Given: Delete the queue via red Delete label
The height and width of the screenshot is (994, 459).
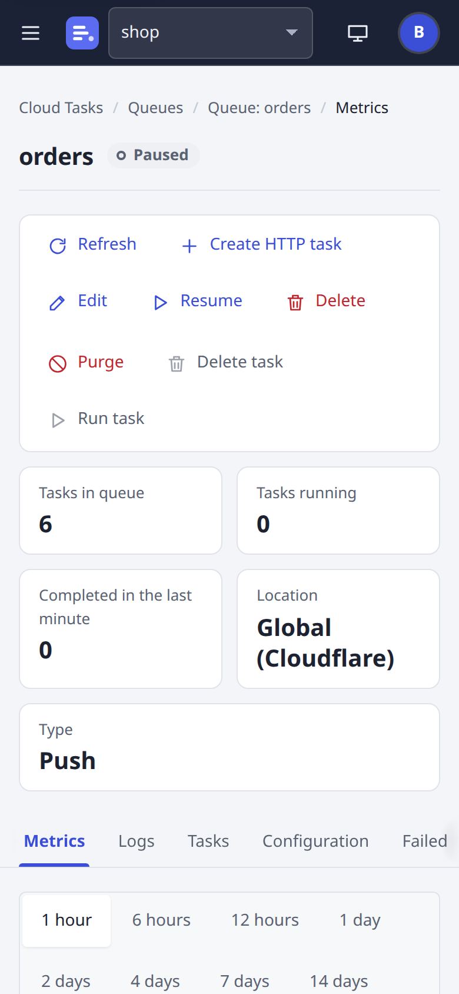Looking at the screenshot, I should (x=341, y=300).
